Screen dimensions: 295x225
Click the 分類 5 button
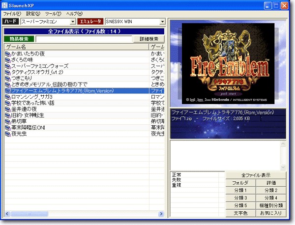240,206
